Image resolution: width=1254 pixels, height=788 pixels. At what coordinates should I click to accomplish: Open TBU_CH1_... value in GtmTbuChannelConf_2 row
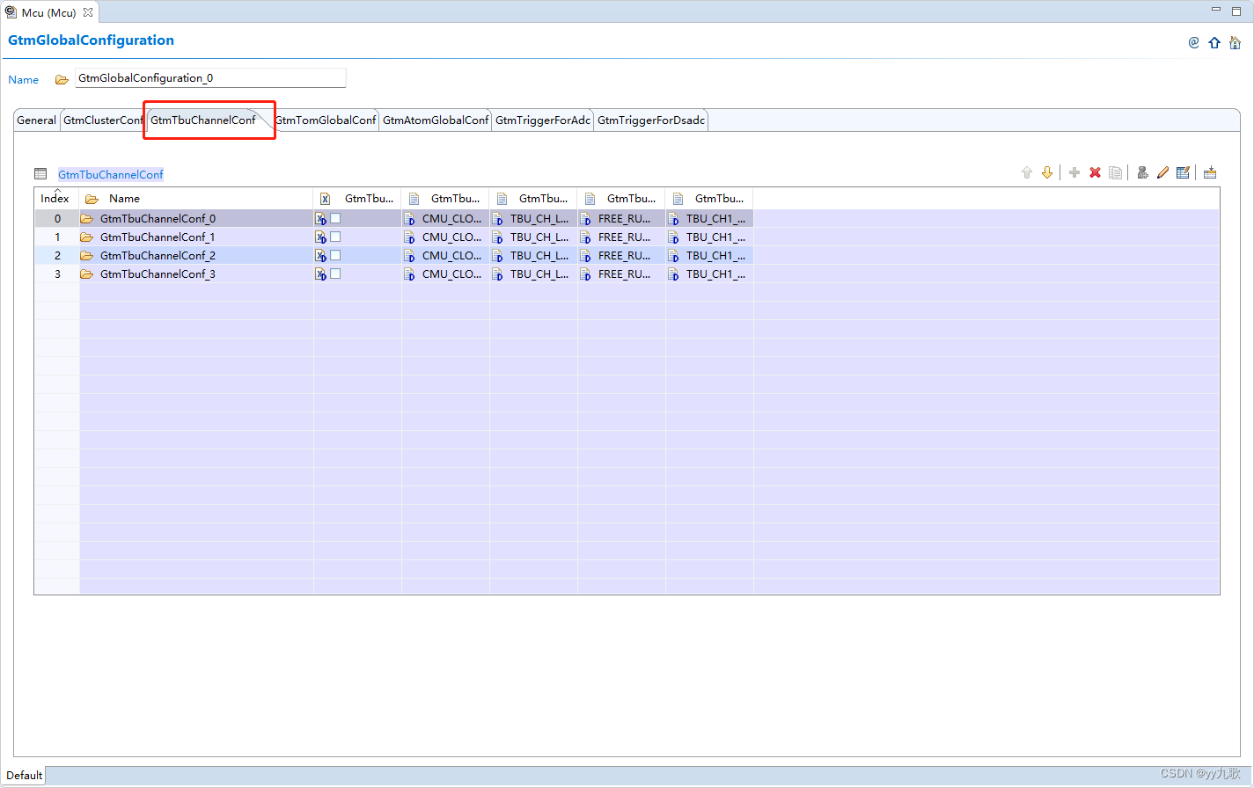click(715, 255)
